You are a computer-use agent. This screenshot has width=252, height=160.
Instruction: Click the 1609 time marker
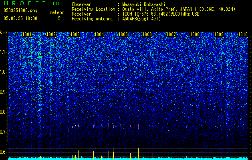coord(219,34)
